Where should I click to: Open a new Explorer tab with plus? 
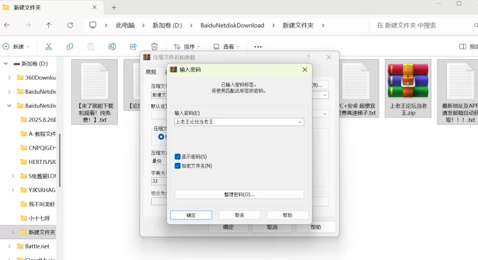114,7
